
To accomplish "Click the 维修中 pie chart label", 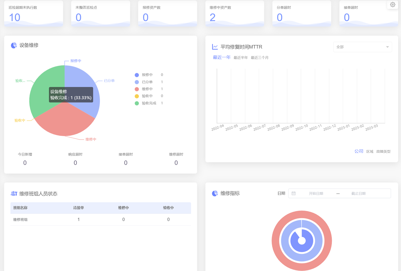I will click(91, 139).
